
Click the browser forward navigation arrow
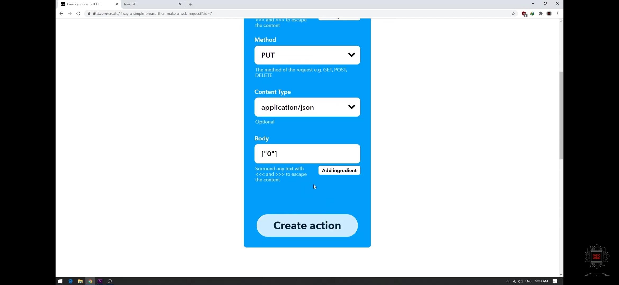coord(70,13)
